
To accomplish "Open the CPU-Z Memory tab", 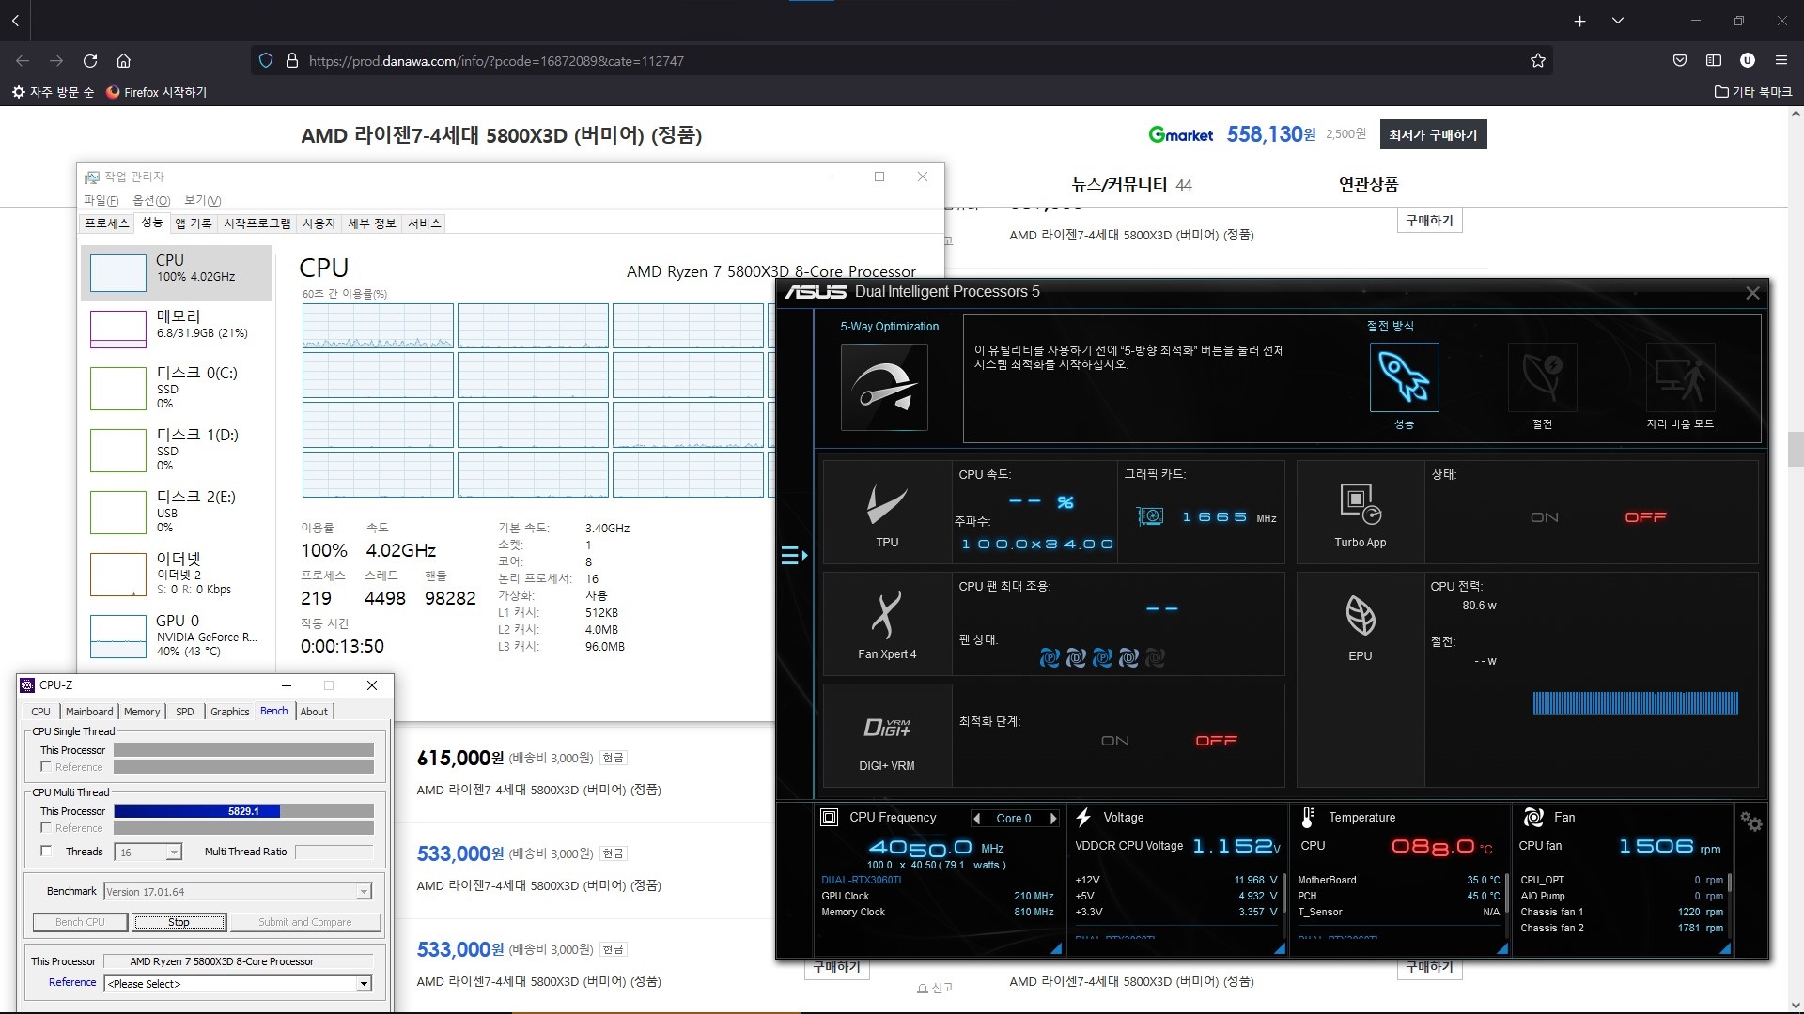I will [x=142, y=712].
